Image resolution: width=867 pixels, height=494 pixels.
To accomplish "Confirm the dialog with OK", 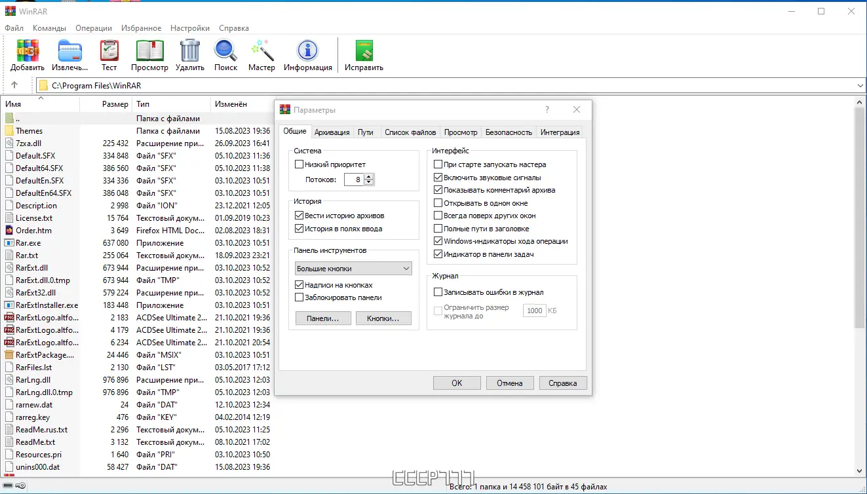I will tap(457, 383).
